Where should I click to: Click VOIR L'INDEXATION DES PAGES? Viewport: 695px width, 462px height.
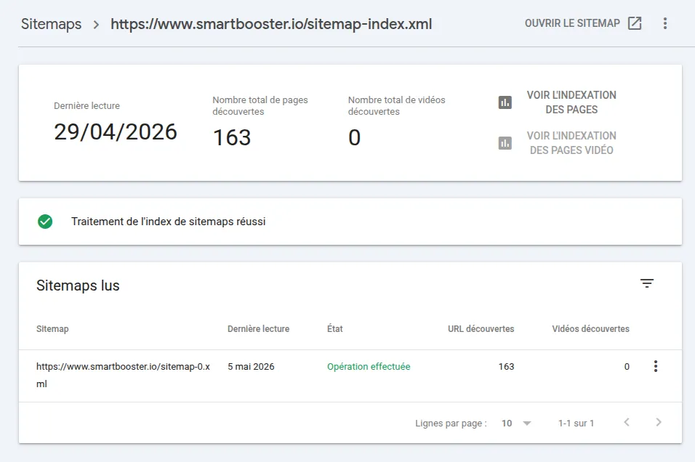pos(571,102)
